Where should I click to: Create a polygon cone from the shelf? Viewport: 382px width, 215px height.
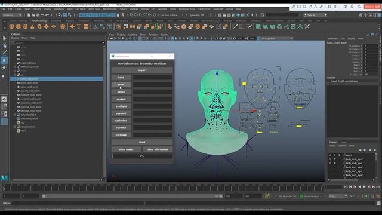tap(32, 26)
